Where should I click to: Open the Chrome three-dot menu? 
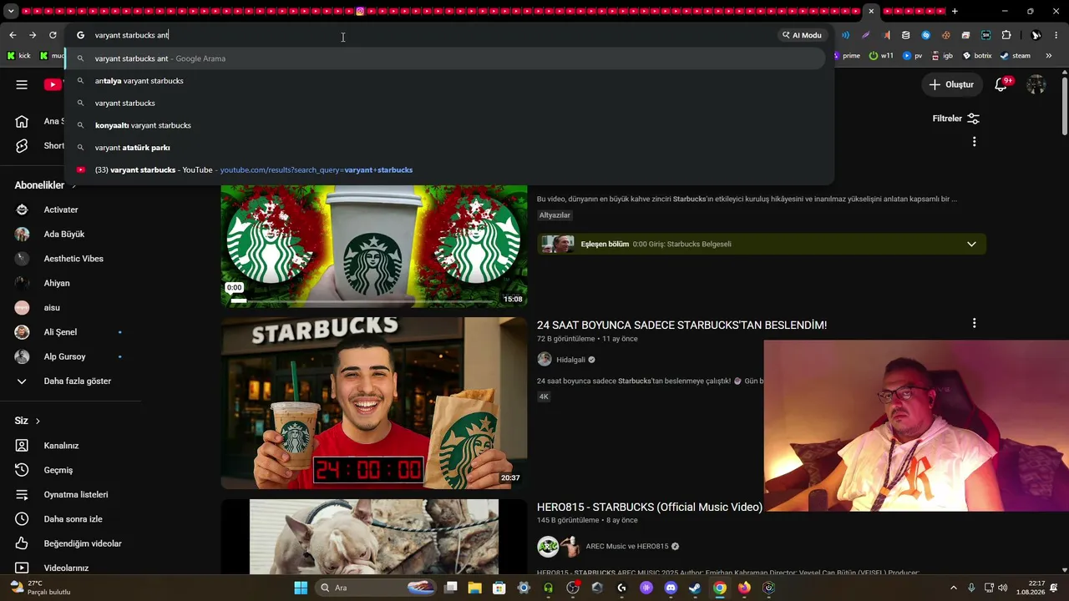(x=1056, y=35)
